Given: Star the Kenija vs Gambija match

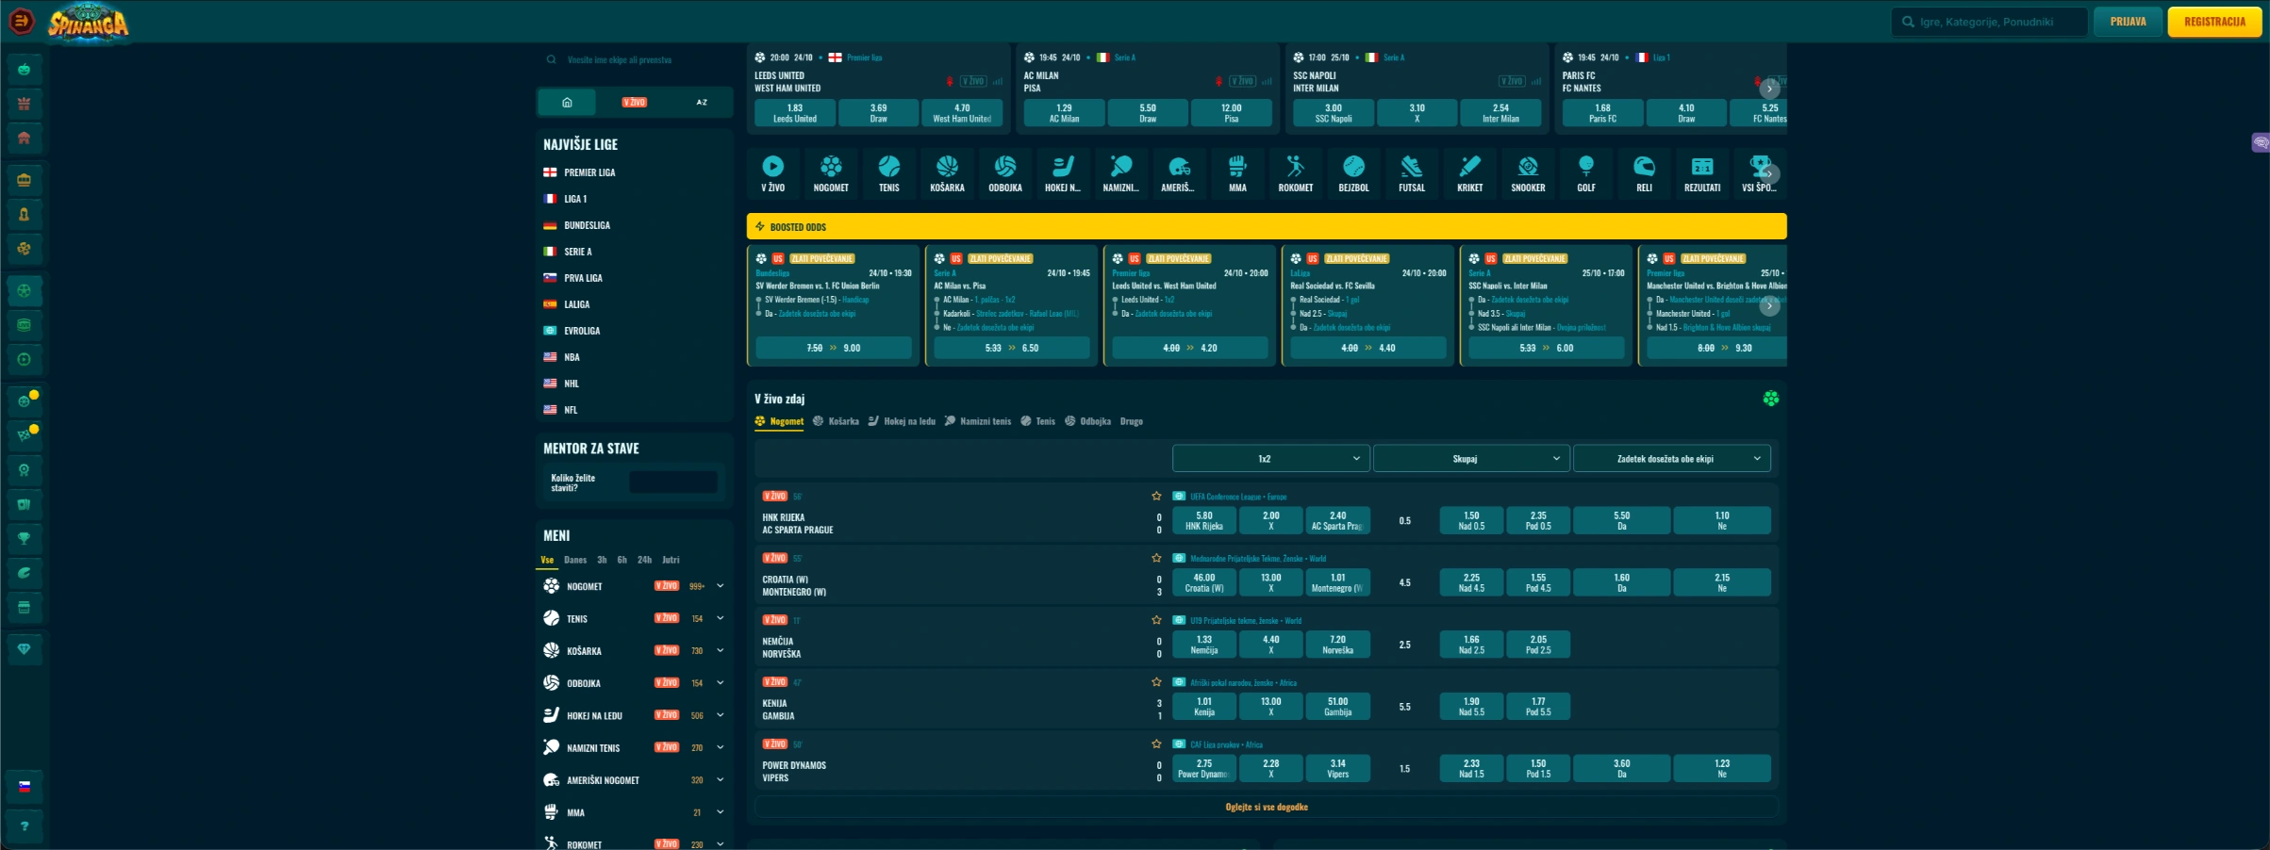Looking at the screenshot, I should click(1156, 682).
